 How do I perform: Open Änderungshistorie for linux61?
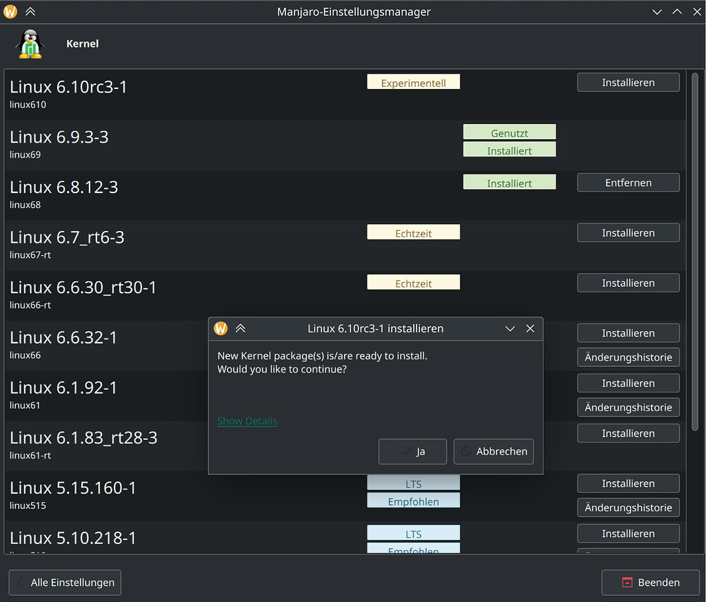coord(628,408)
